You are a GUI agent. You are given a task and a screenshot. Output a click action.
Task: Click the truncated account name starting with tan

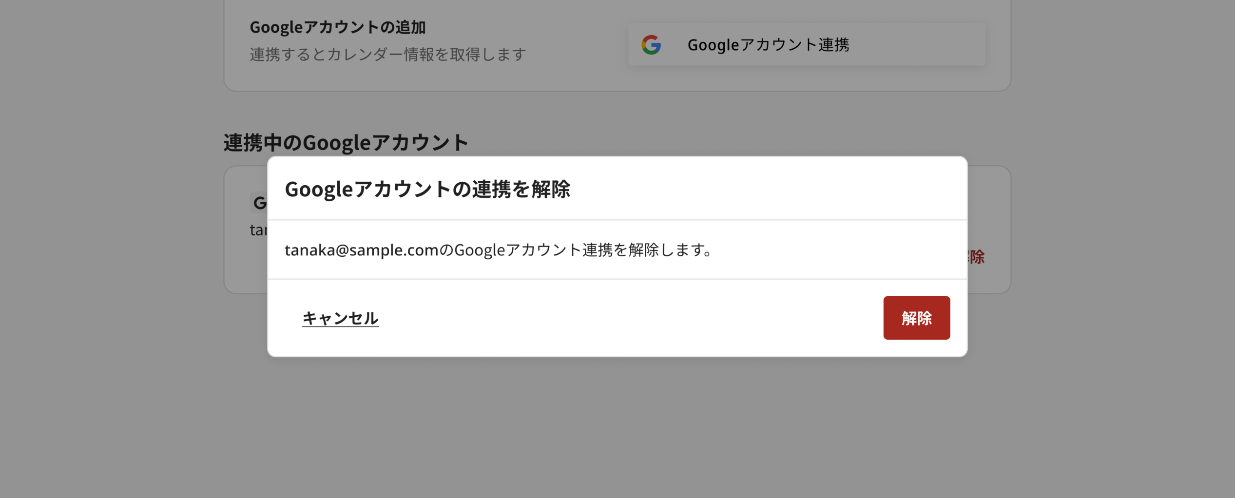coord(257,229)
